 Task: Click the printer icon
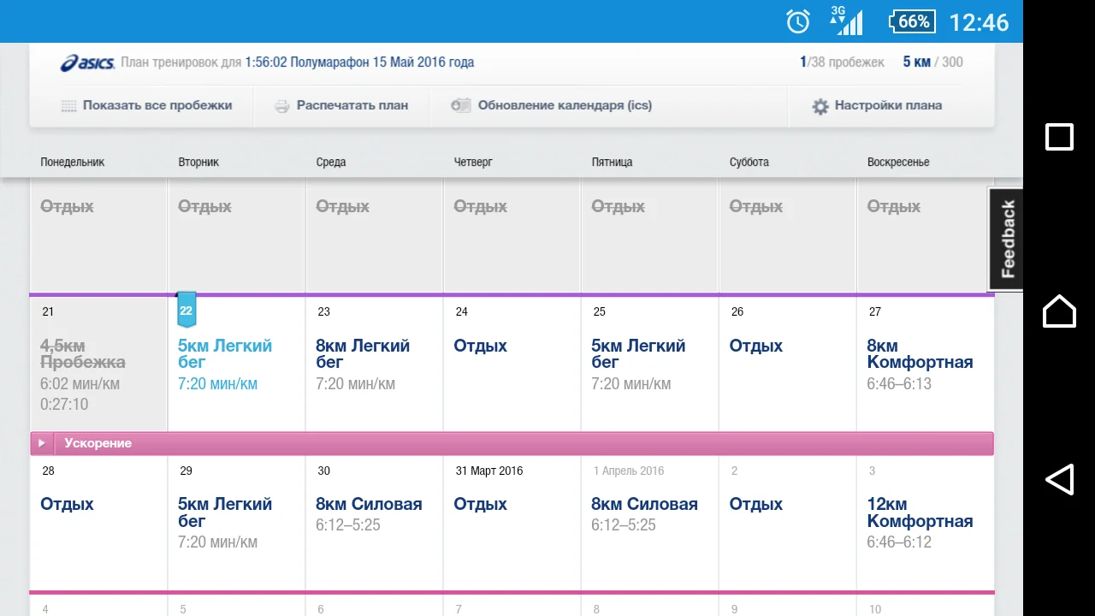pos(281,106)
